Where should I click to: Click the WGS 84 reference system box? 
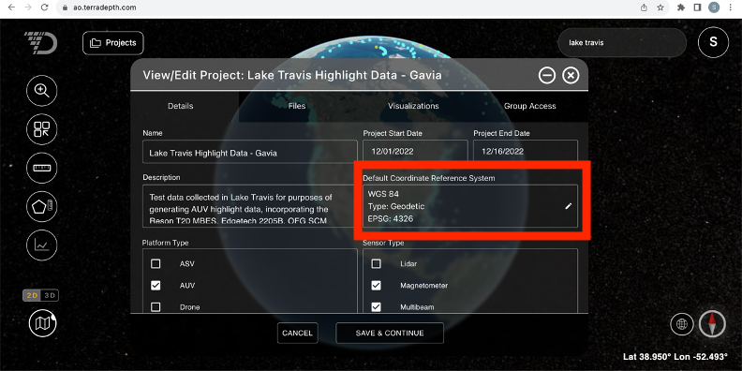(470, 206)
